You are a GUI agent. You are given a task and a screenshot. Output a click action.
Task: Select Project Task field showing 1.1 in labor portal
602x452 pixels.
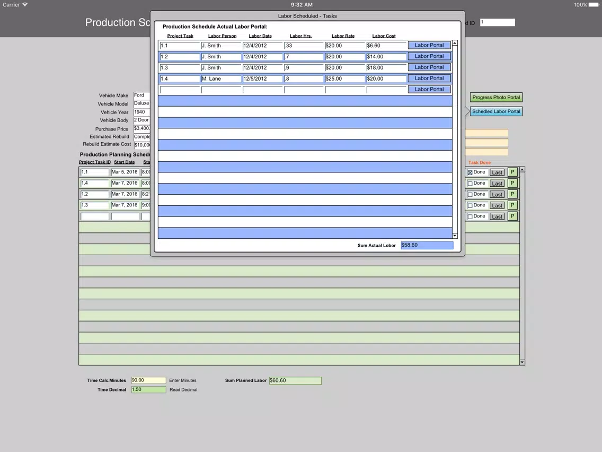[x=180, y=46]
